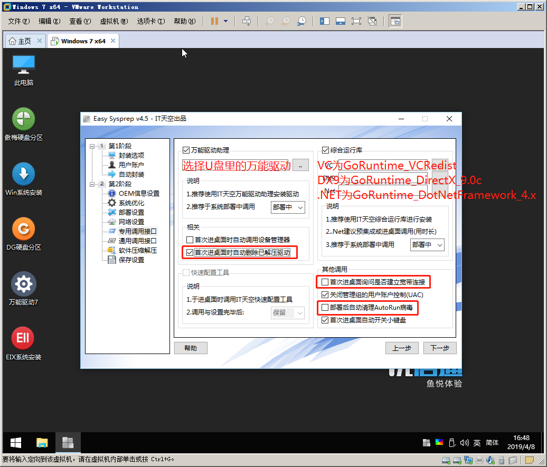Collapse 第1阶段 tree node
This screenshot has height=467, width=547.
pyautogui.click(x=92, y=146)
